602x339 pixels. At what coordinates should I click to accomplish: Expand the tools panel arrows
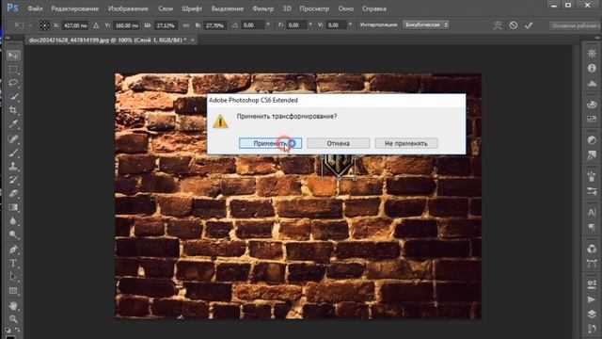(8, 38)
